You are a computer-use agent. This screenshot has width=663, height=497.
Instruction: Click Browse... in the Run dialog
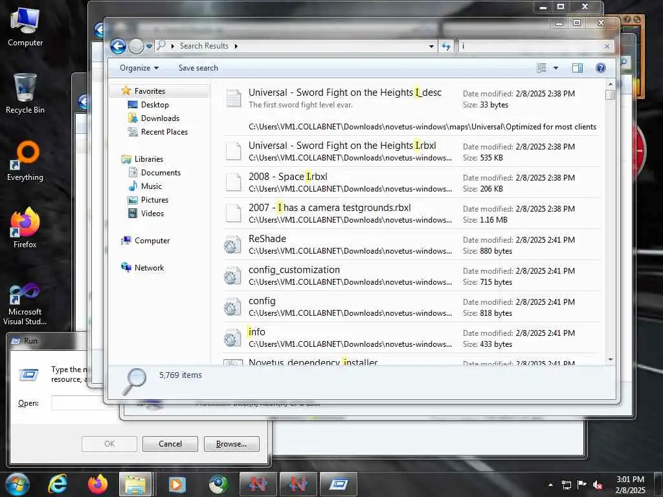pyautogui.click(x=231, y=444)
